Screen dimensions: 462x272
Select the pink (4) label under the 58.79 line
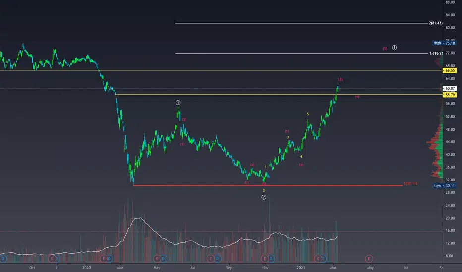click(x=357, y=97)
